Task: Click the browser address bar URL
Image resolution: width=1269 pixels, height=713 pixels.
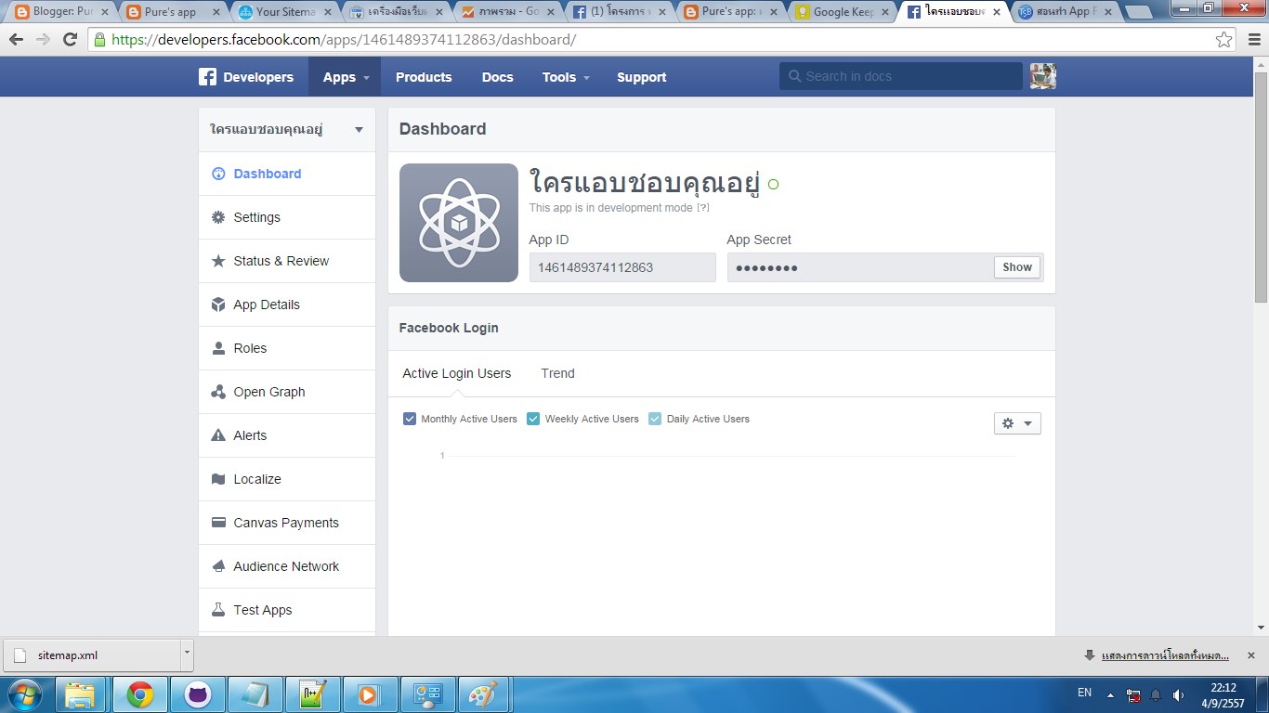Action: [x=343, y=40]
